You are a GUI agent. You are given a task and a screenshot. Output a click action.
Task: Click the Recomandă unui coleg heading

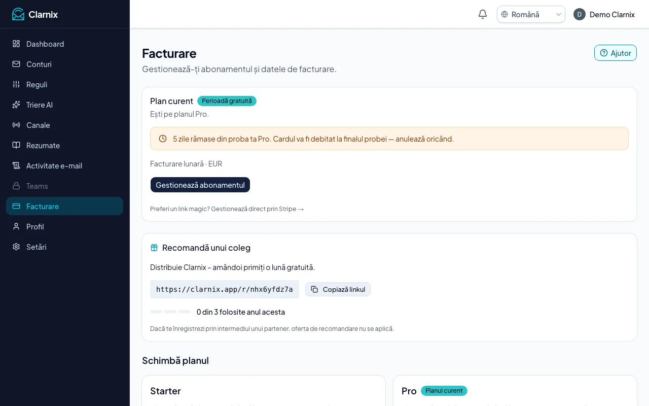(206, 248)
